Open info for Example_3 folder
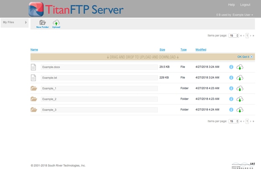Screen dimensions: 261x173 pos(231,110)
